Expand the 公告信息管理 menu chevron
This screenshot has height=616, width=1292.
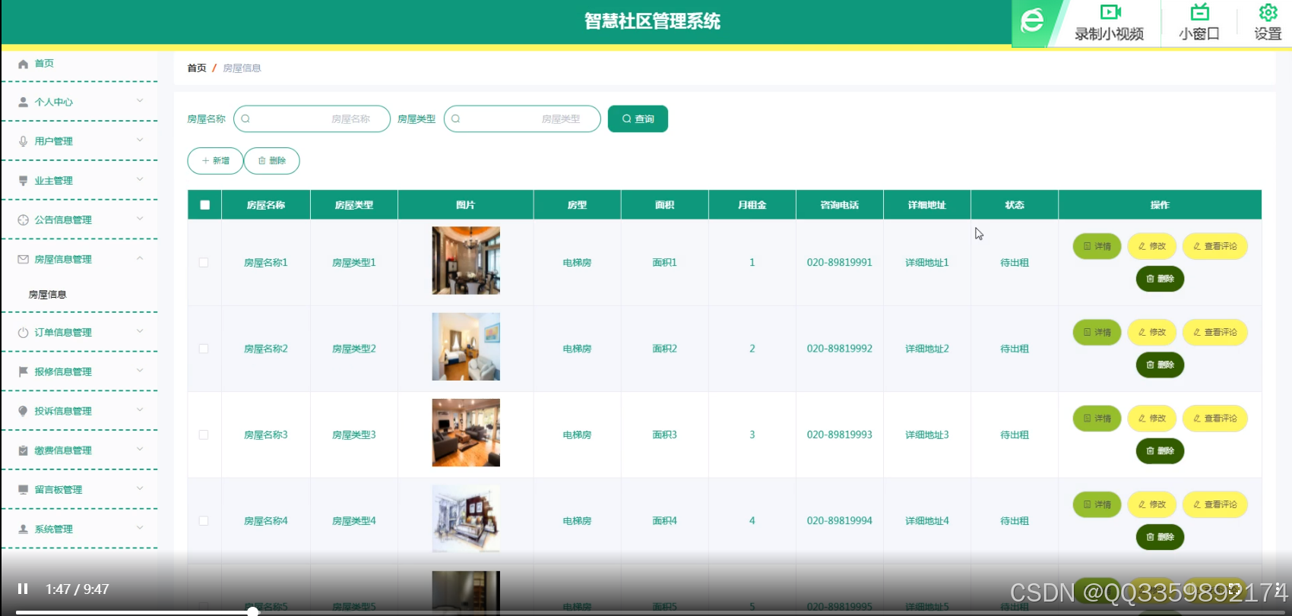[x=140, y=220]
